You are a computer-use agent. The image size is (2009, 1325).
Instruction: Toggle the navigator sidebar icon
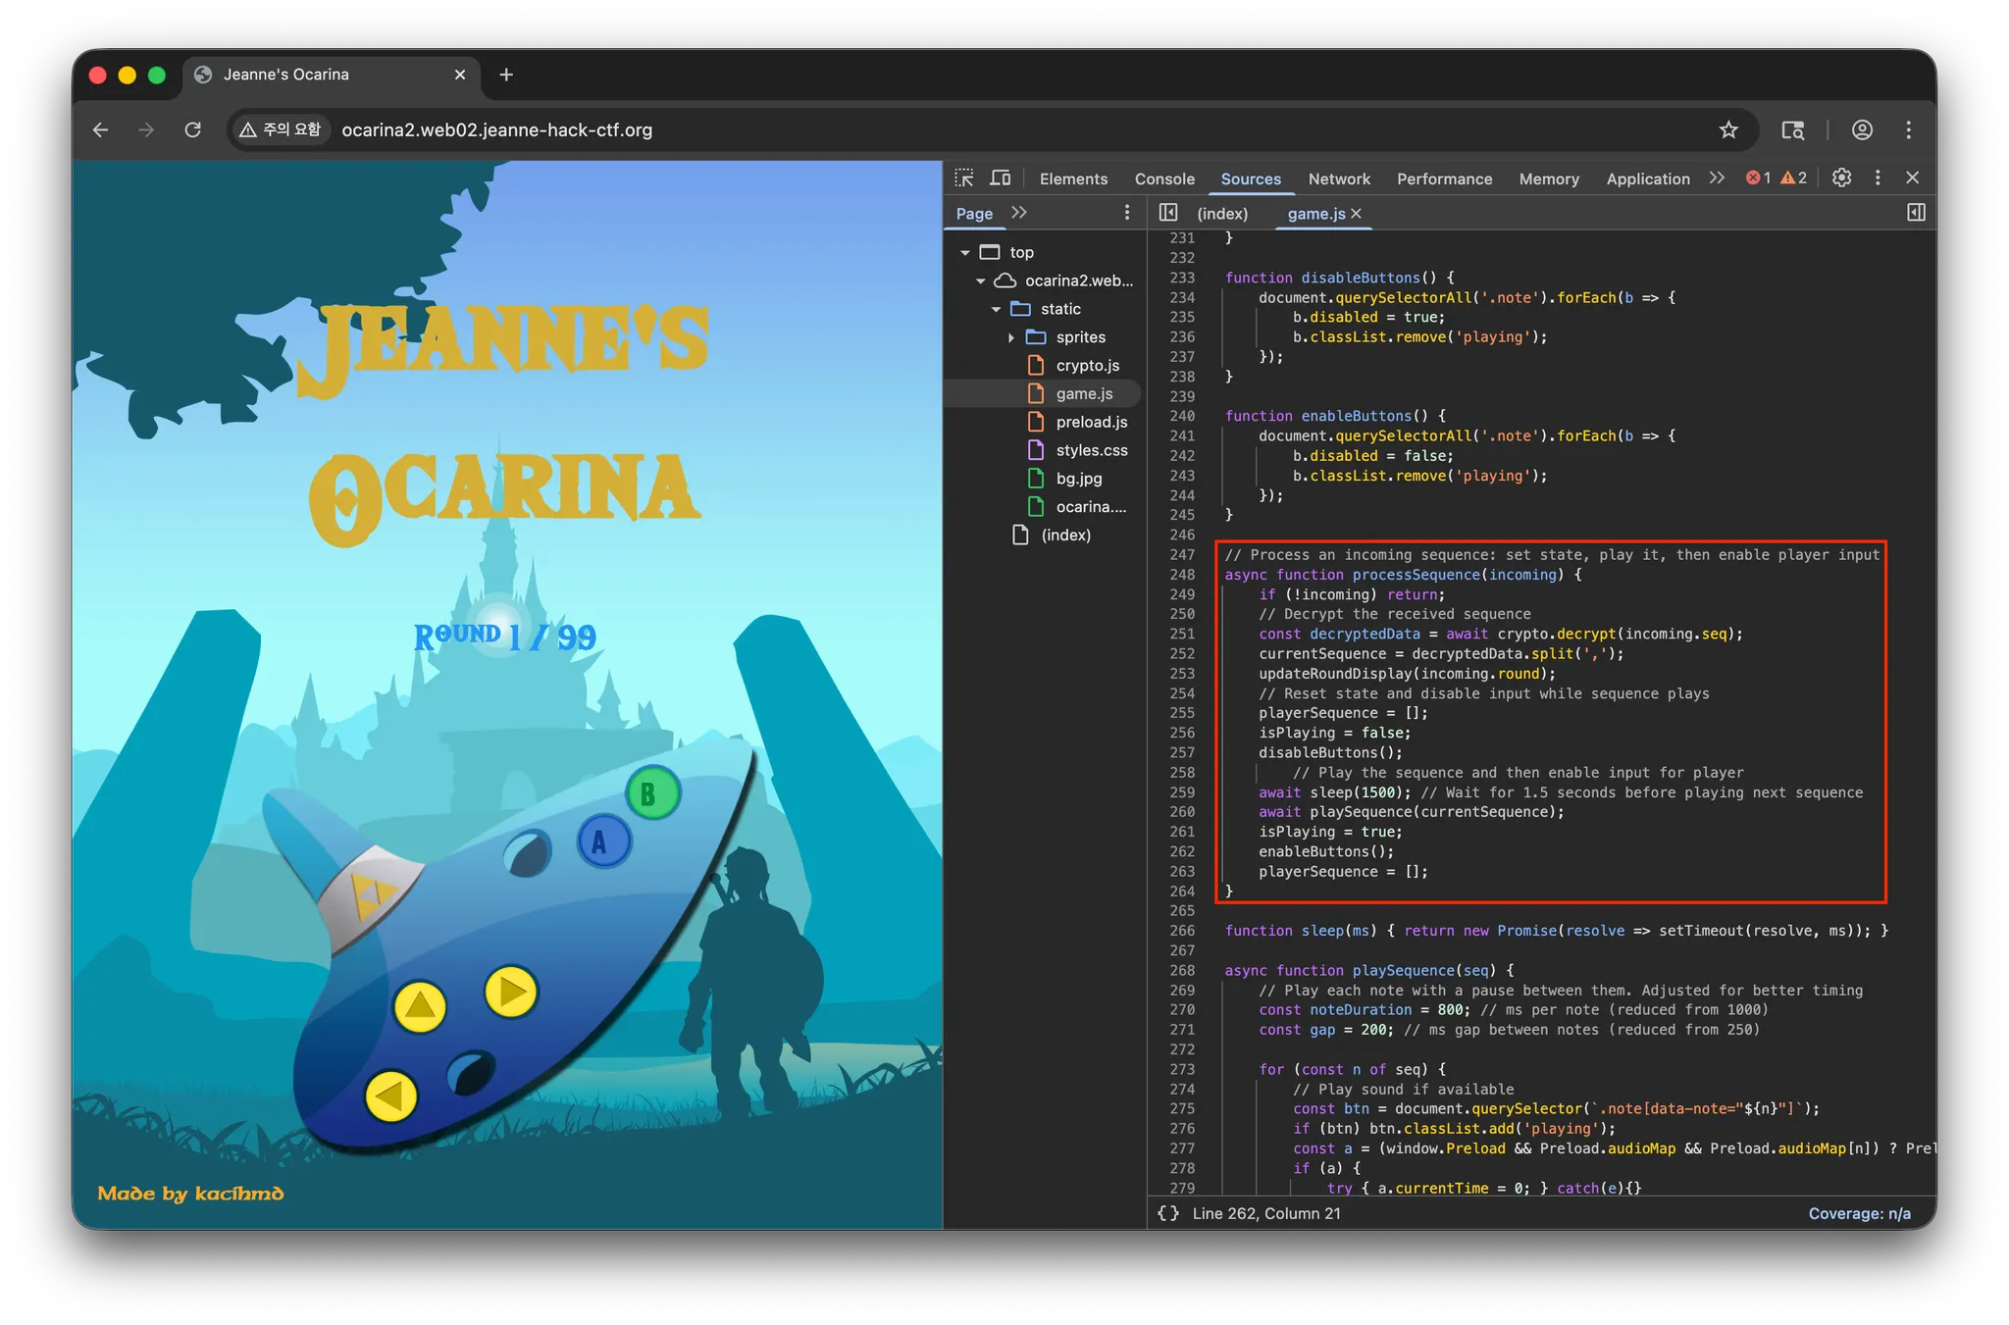(x=1167, y=213)
